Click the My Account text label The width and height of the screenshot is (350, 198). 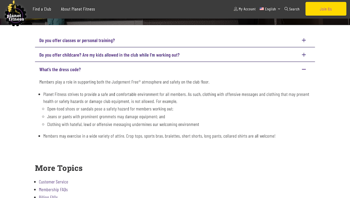point(247,9)
